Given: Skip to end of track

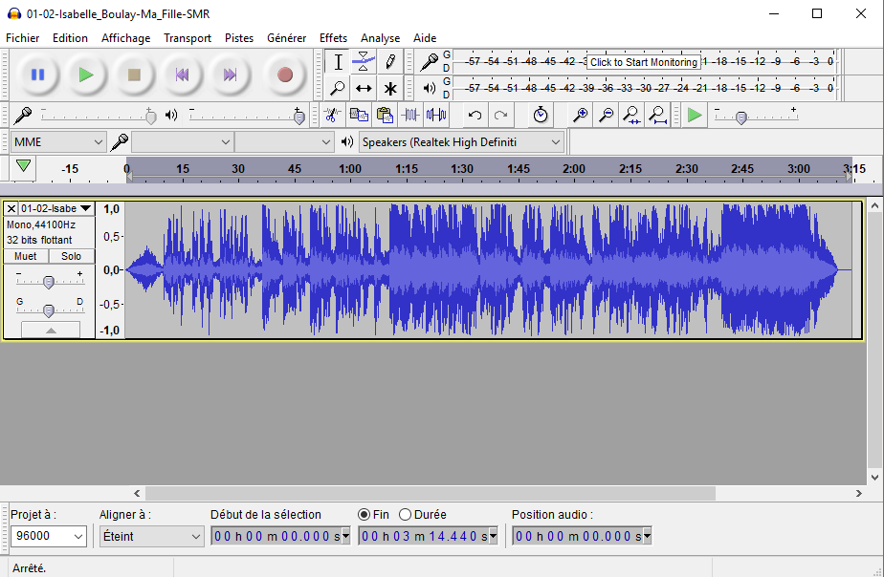Looking at the screenshot, I should pyautogui.click(x=230, y=75).
